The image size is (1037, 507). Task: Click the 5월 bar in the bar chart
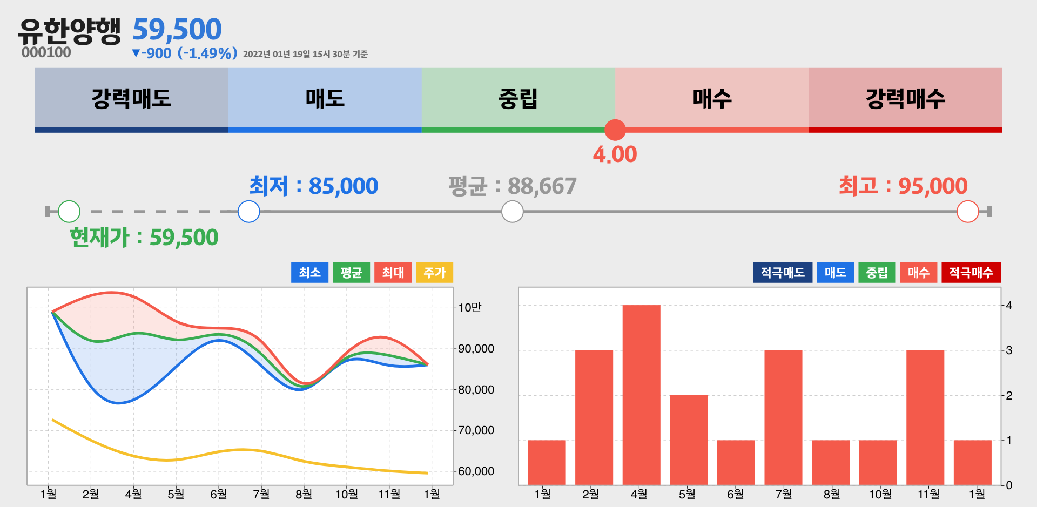[x=689, y=440]
